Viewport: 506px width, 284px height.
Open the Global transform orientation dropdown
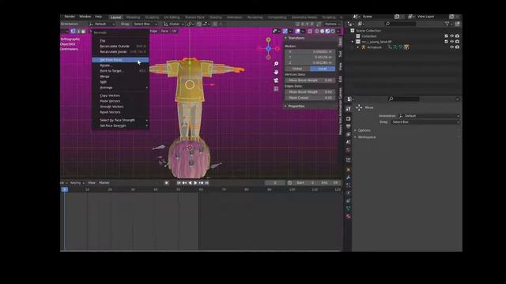tap(174, 24)
